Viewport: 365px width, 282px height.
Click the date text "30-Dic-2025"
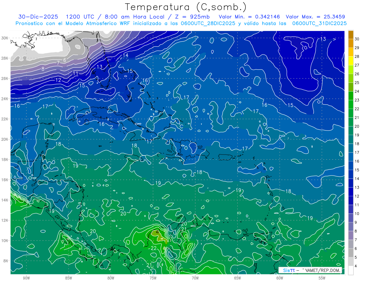coord(38,17)
